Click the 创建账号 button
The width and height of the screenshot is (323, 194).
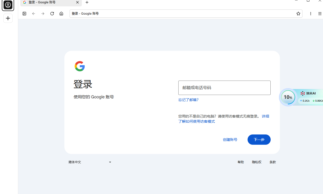click(230, 140)
